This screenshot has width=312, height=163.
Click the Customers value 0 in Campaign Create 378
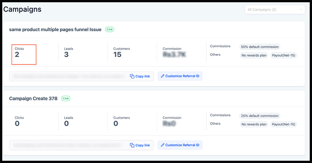pos(116,123)
